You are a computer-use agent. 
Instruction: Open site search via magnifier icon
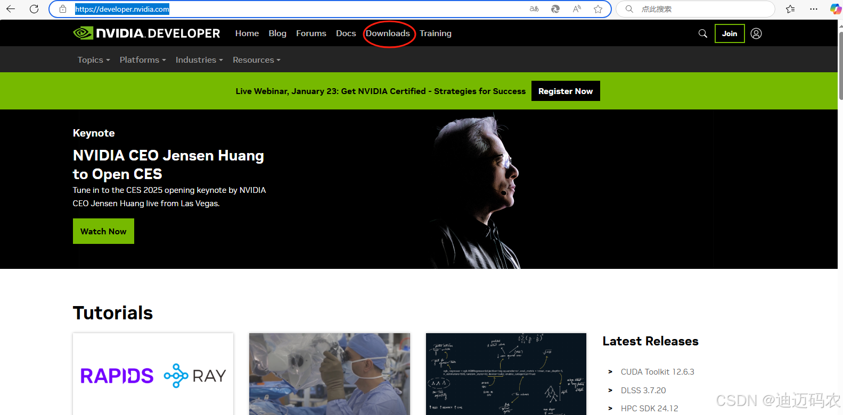[703, 33]
